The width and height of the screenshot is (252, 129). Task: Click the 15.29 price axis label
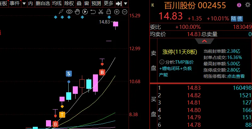(x=135, y=16)
